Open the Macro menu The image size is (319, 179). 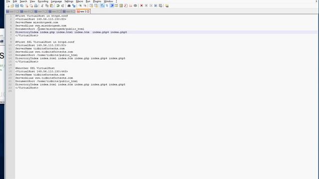click(80, 1)
